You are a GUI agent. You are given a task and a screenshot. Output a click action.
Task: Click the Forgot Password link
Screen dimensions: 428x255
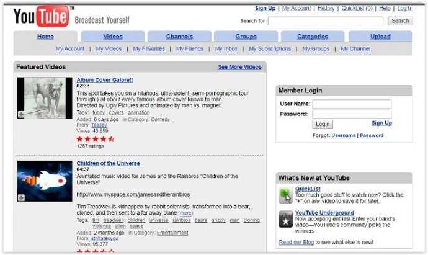(x=372, y=136)
